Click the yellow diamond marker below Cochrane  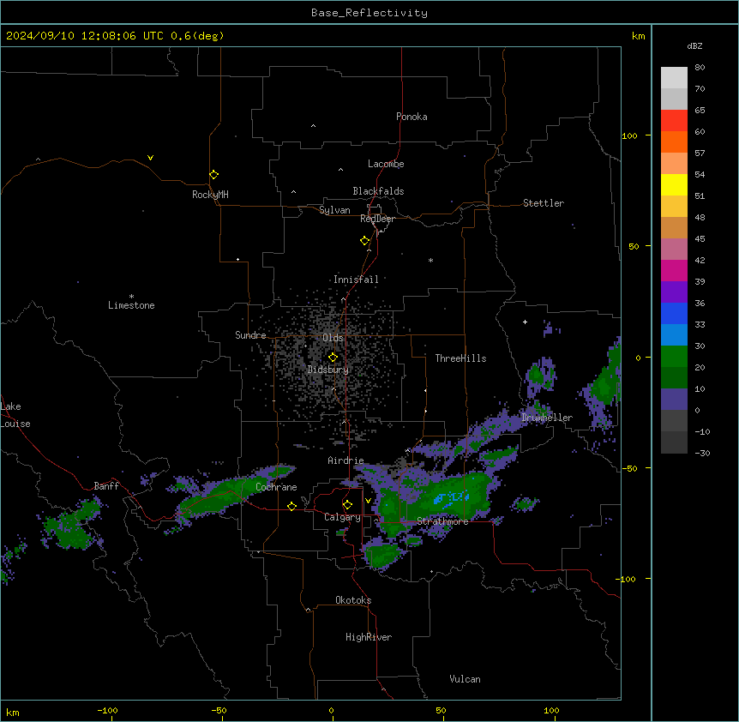click(291, 506)
